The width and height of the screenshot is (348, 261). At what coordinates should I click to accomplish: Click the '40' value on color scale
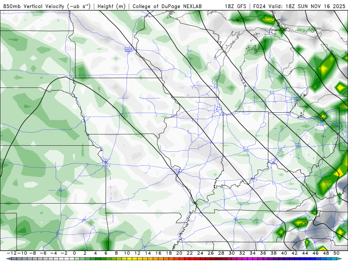284,253
